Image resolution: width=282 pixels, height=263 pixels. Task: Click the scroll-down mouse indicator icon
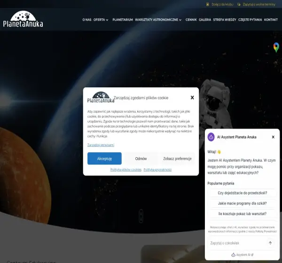click(141, 216)
